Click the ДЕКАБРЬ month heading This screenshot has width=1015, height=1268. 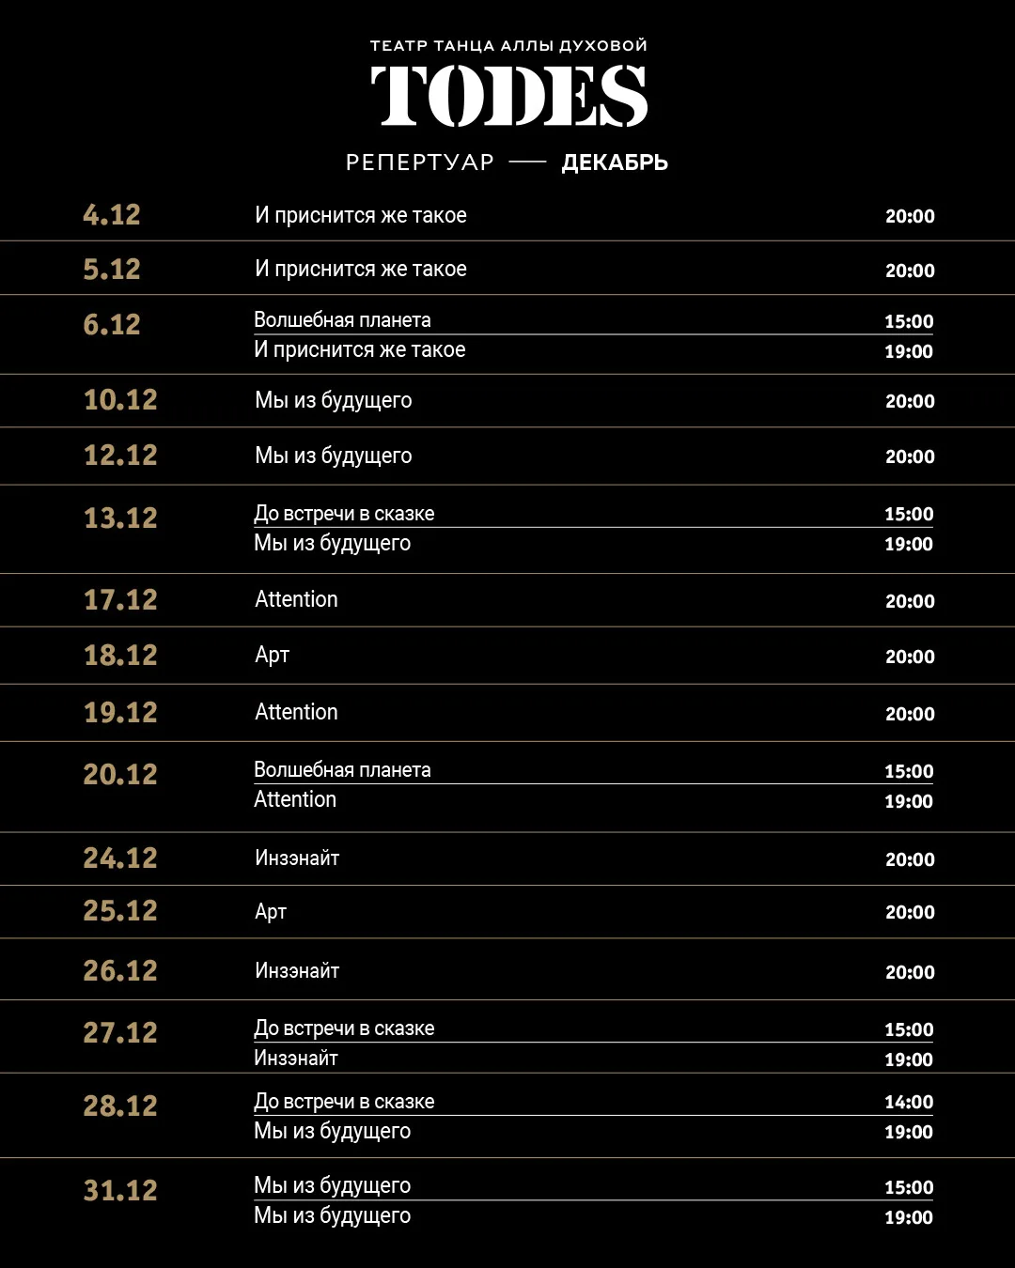click(615, 162)
